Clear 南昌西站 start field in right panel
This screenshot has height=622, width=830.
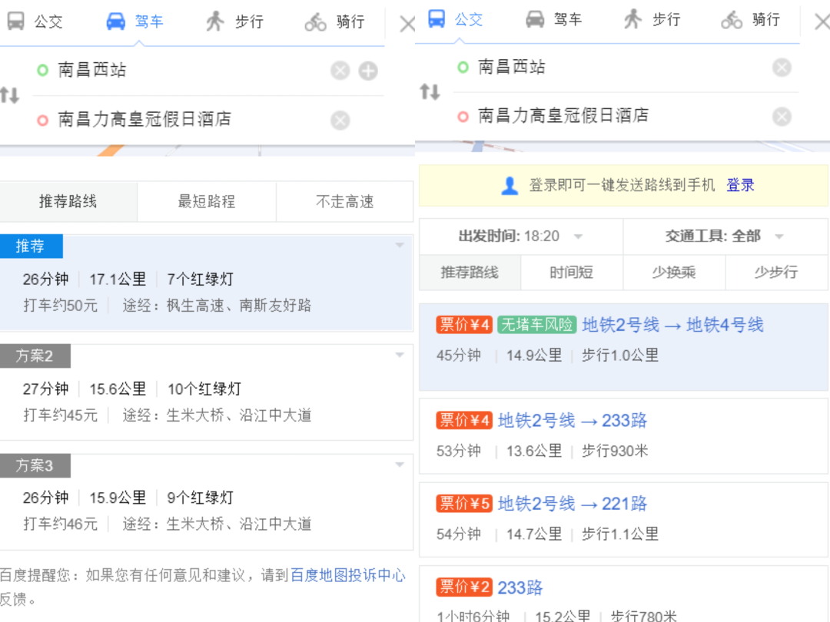coord(782,67)
